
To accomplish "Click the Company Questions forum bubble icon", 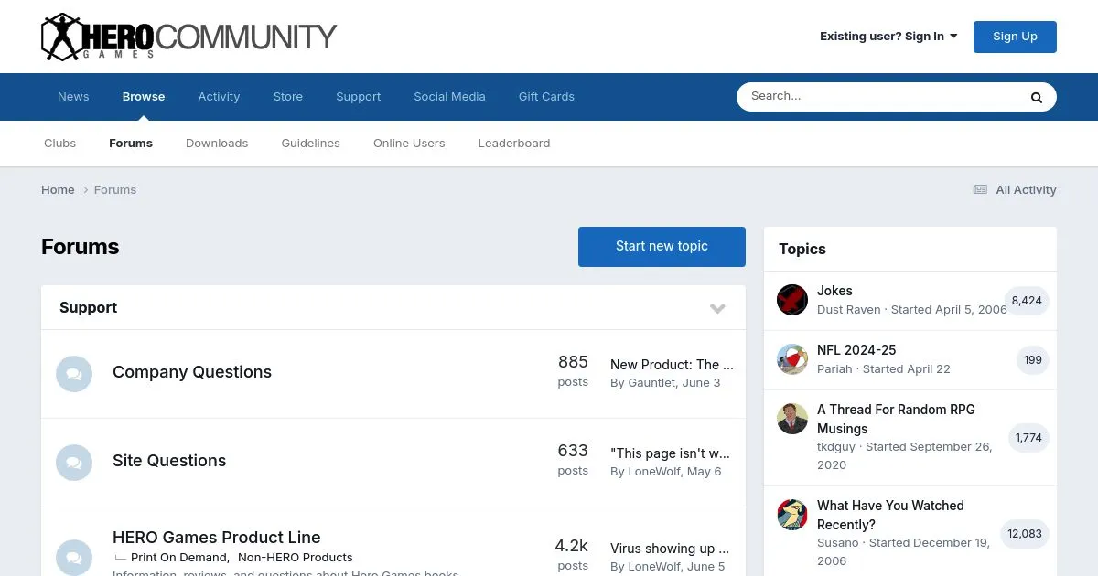I will tap(74, 374).
